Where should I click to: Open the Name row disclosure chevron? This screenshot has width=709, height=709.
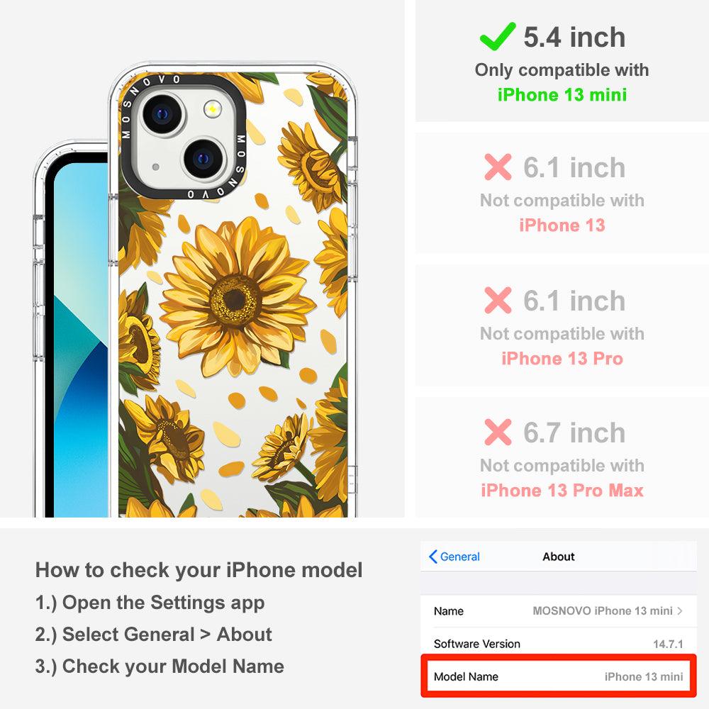[680, 611]
